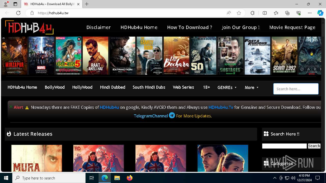326x183 pixels.
Task: Follow the TelegramChannel link
Action: click(151, 116)
